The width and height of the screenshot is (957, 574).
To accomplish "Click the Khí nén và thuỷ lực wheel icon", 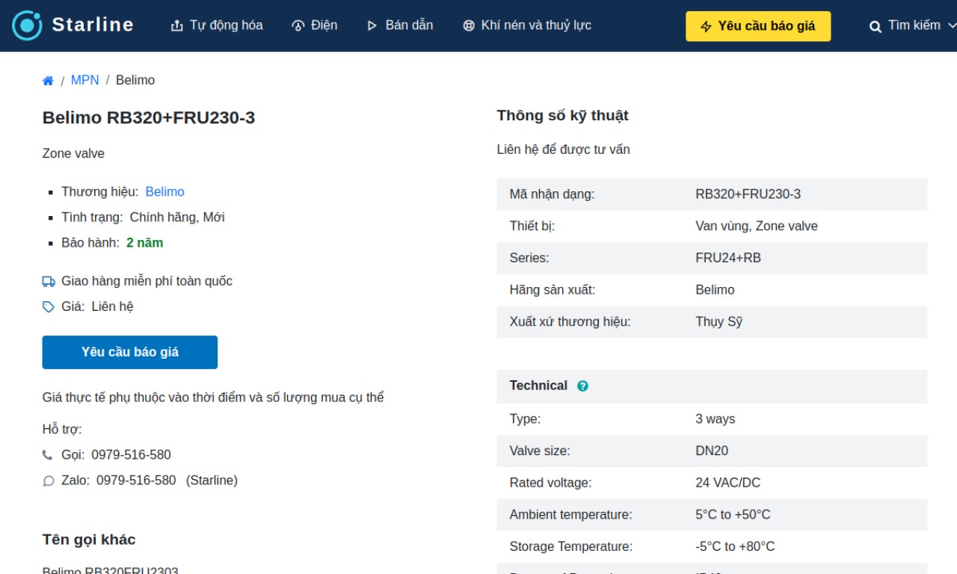I will coord(469,26).
